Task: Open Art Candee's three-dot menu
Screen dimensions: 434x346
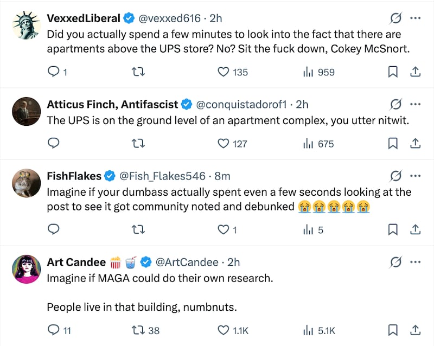Action: [416, 262]
